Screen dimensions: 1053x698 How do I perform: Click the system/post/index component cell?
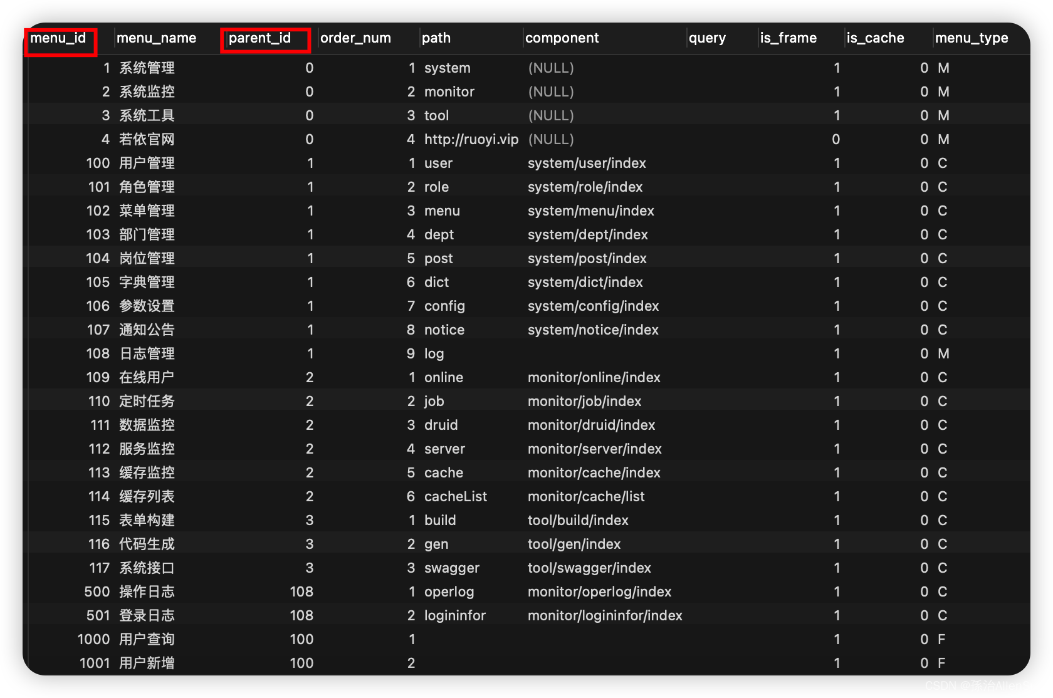[587, 258]
